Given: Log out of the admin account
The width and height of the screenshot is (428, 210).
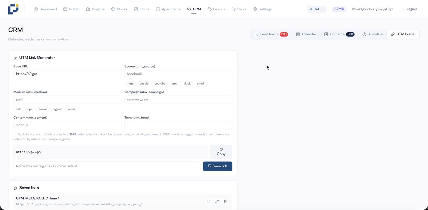Looking at the screenshot, I should coord(409,9).
